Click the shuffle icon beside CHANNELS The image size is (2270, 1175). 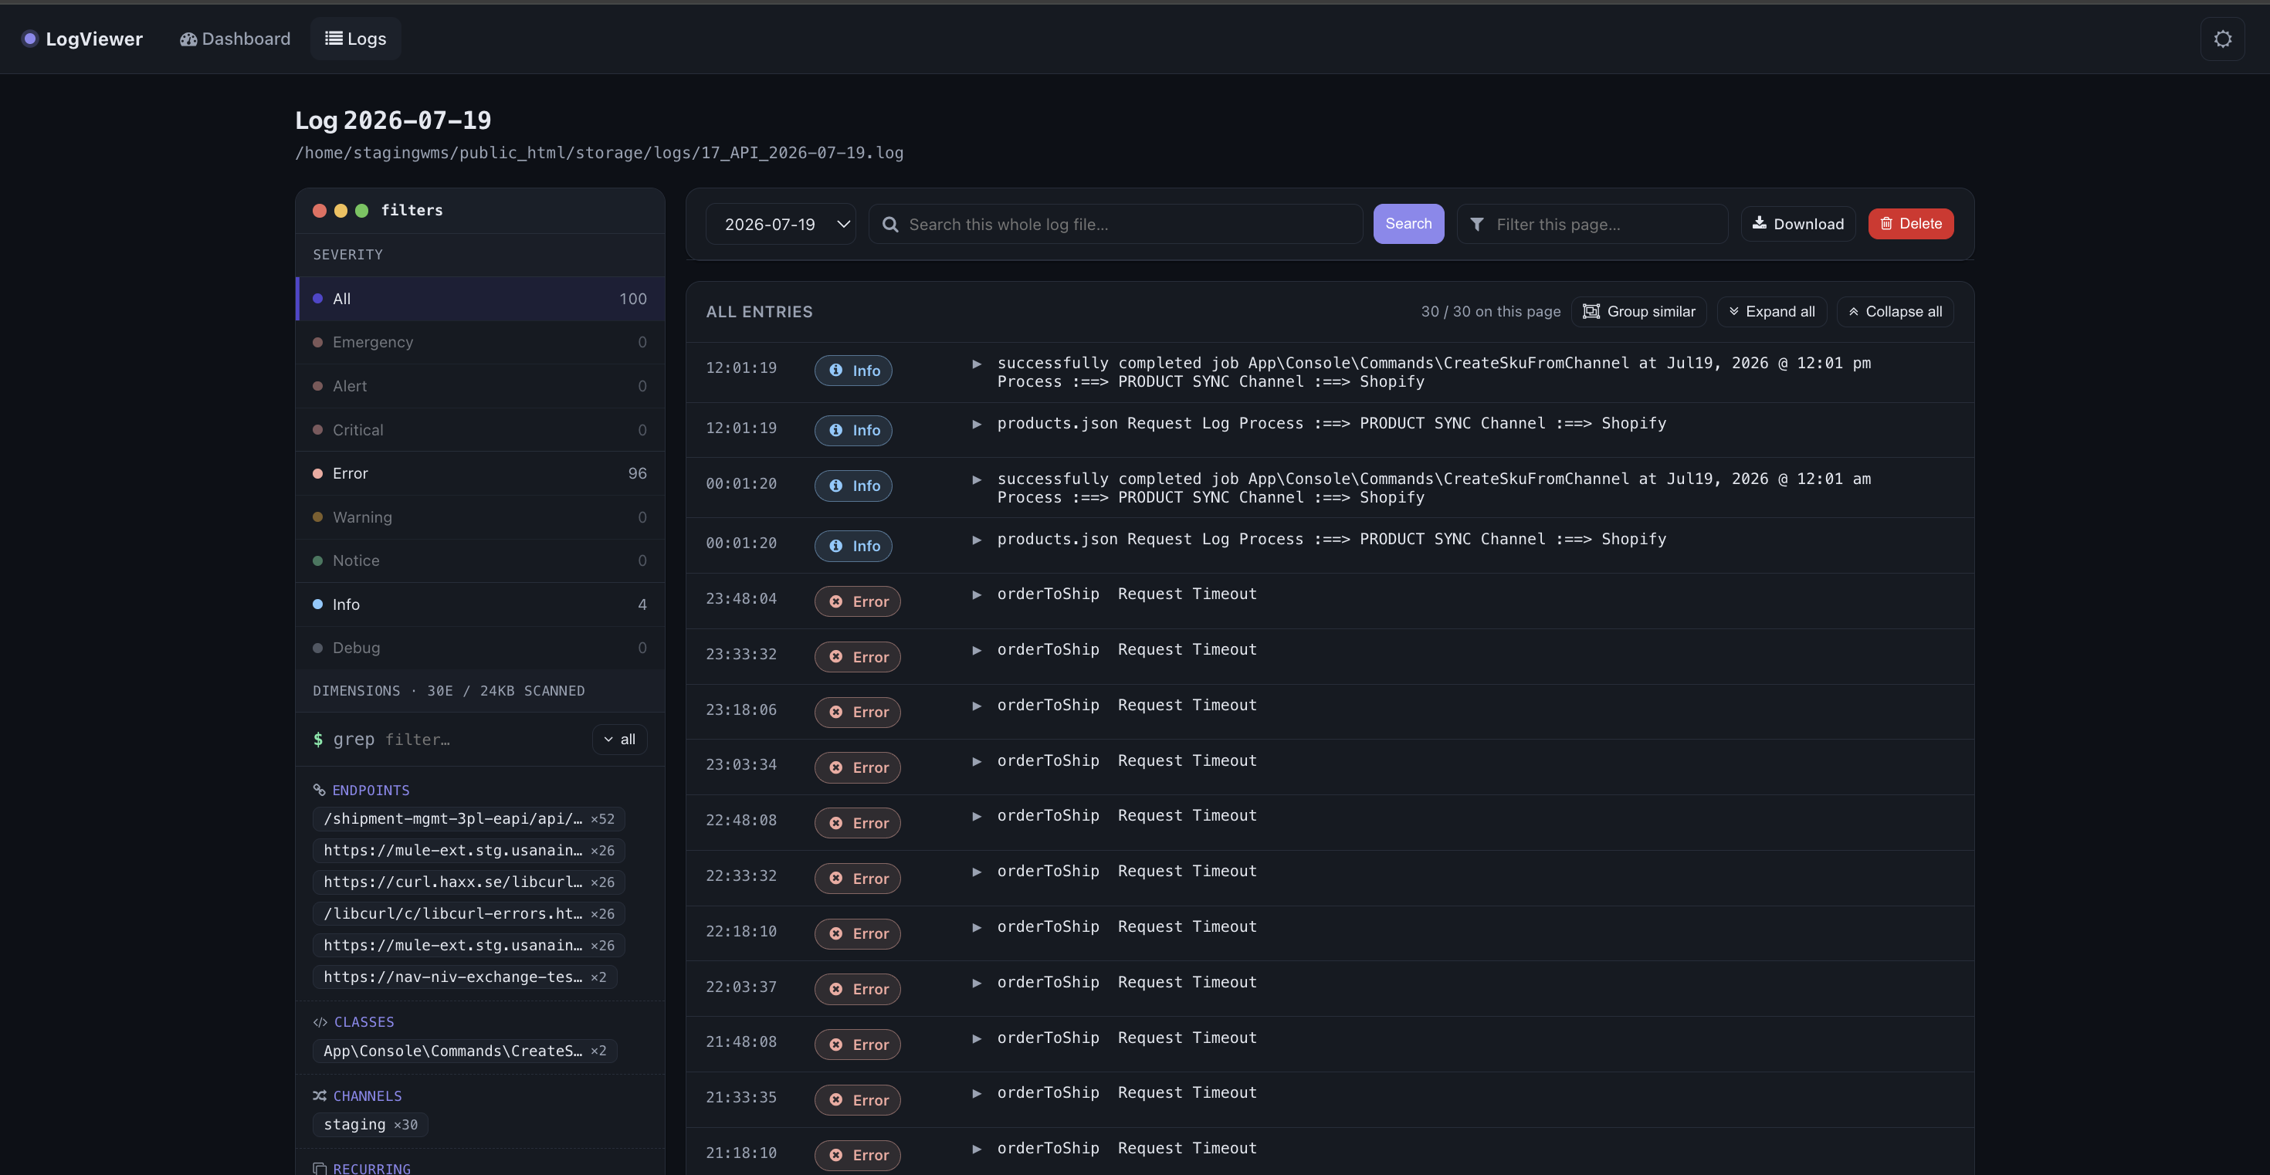tap(320, 1095)
